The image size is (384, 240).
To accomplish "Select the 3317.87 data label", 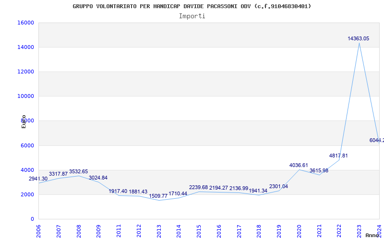I will click(x=58, y=174).
